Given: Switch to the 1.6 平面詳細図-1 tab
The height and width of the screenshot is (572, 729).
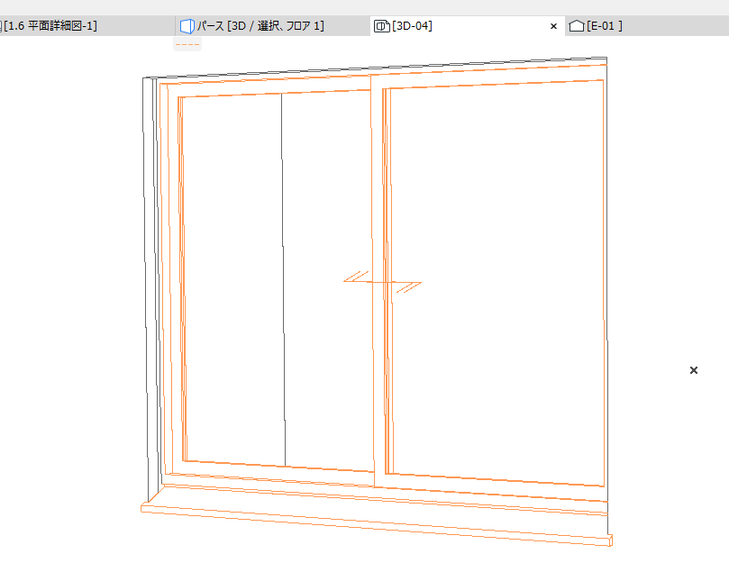Looking at the screenshot, I should (x=87, y=26).
